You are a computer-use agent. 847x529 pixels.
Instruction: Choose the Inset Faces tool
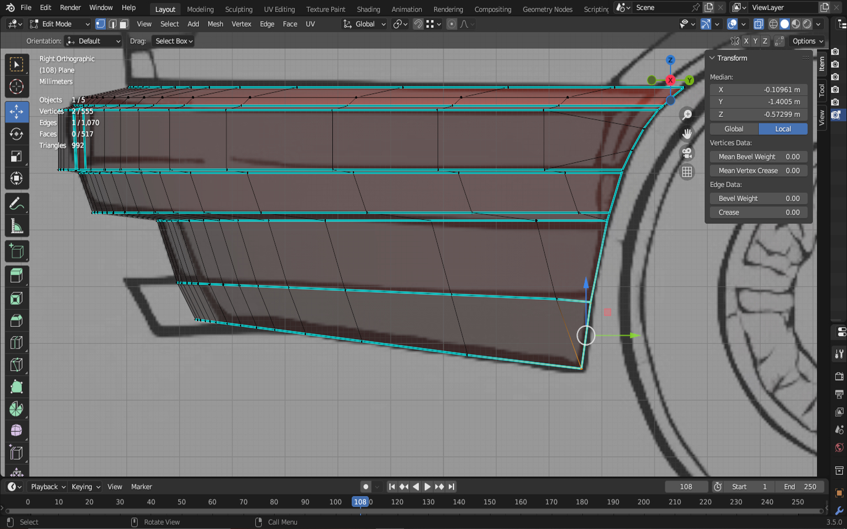click(x=16, y=298)
